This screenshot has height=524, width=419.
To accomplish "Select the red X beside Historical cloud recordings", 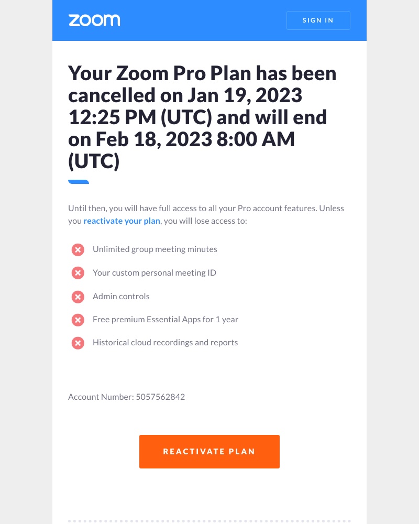I will [78, 343].
